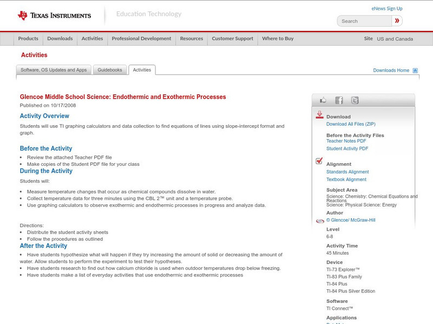
Task: Click the '6-8' level value
Action: coord(330,237)
